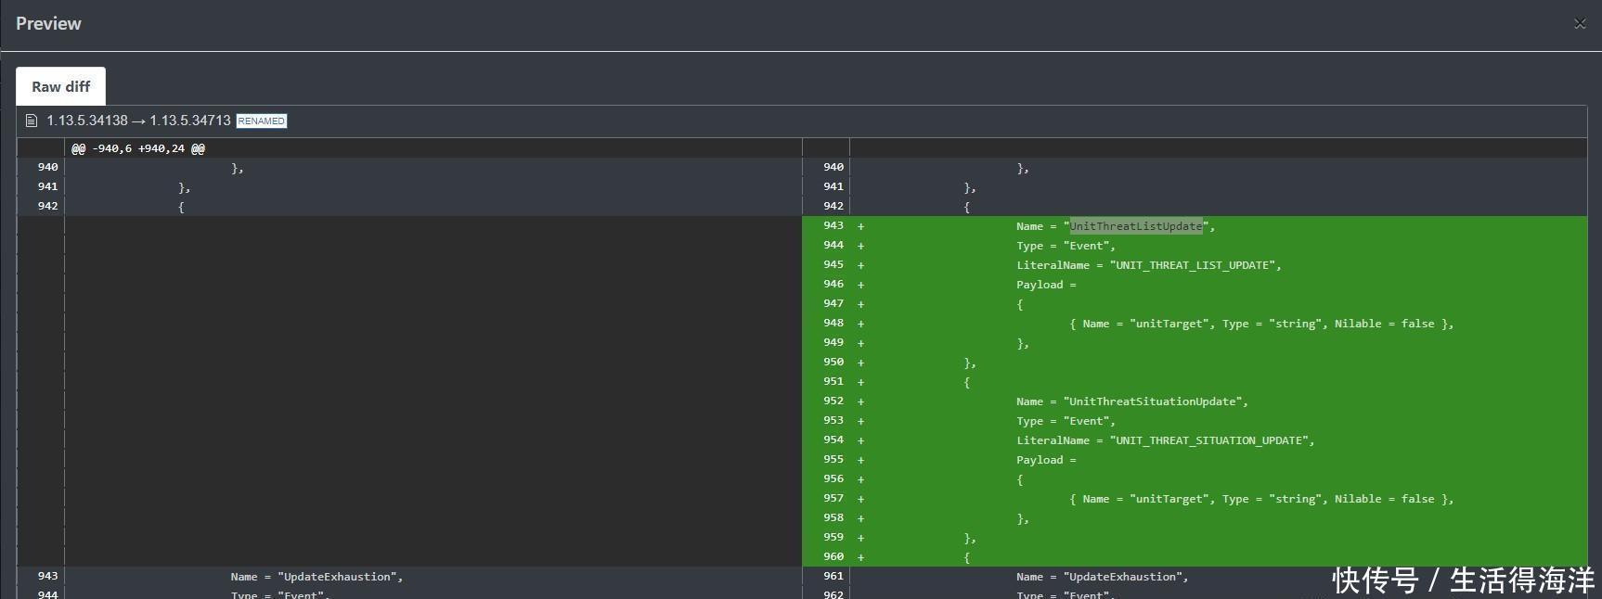Click the Preview dialog title
This screenshot has height=599, width=1602.
pos(48,24)
